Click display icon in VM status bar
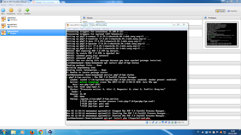 coord(163,122)
